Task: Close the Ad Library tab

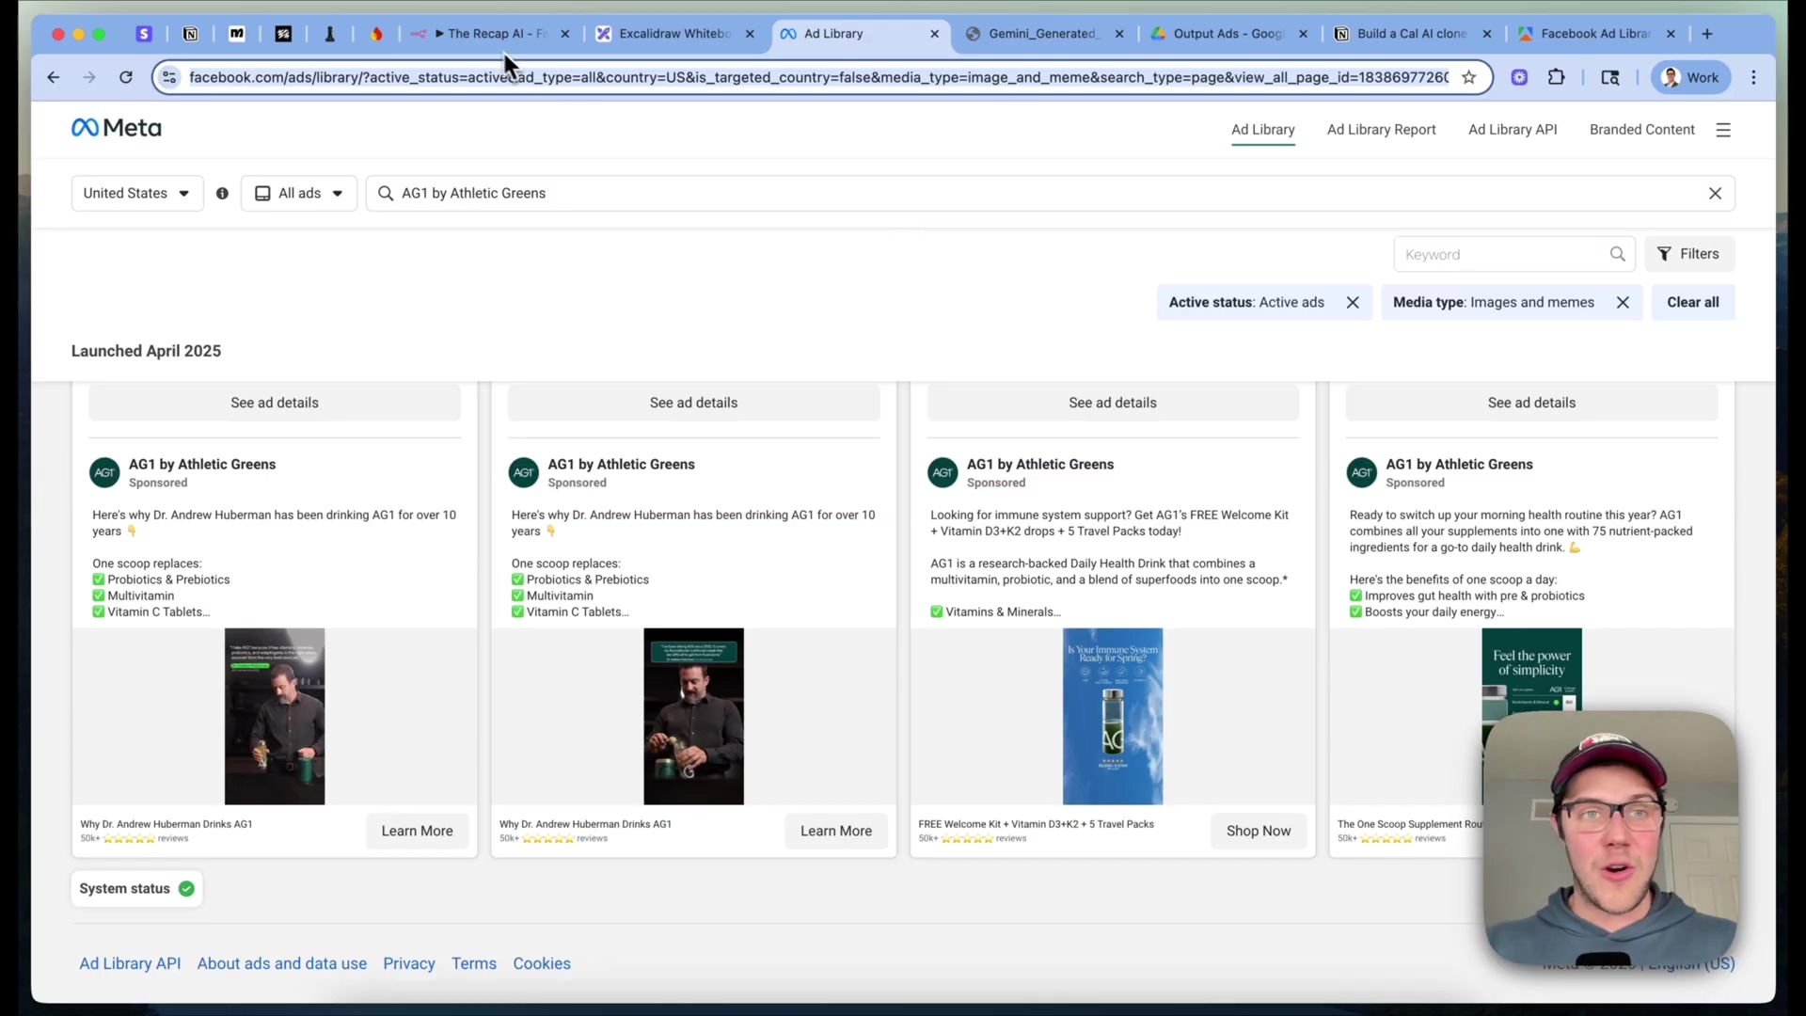Action: pos(934,34)
